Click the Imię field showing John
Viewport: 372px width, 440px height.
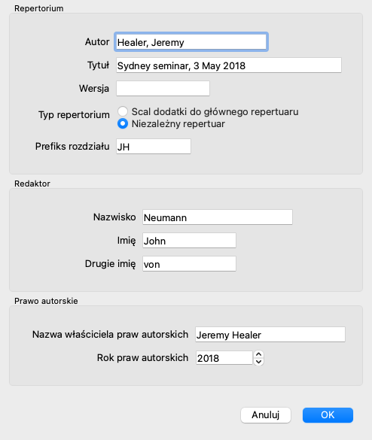click(x=189, y=240)
